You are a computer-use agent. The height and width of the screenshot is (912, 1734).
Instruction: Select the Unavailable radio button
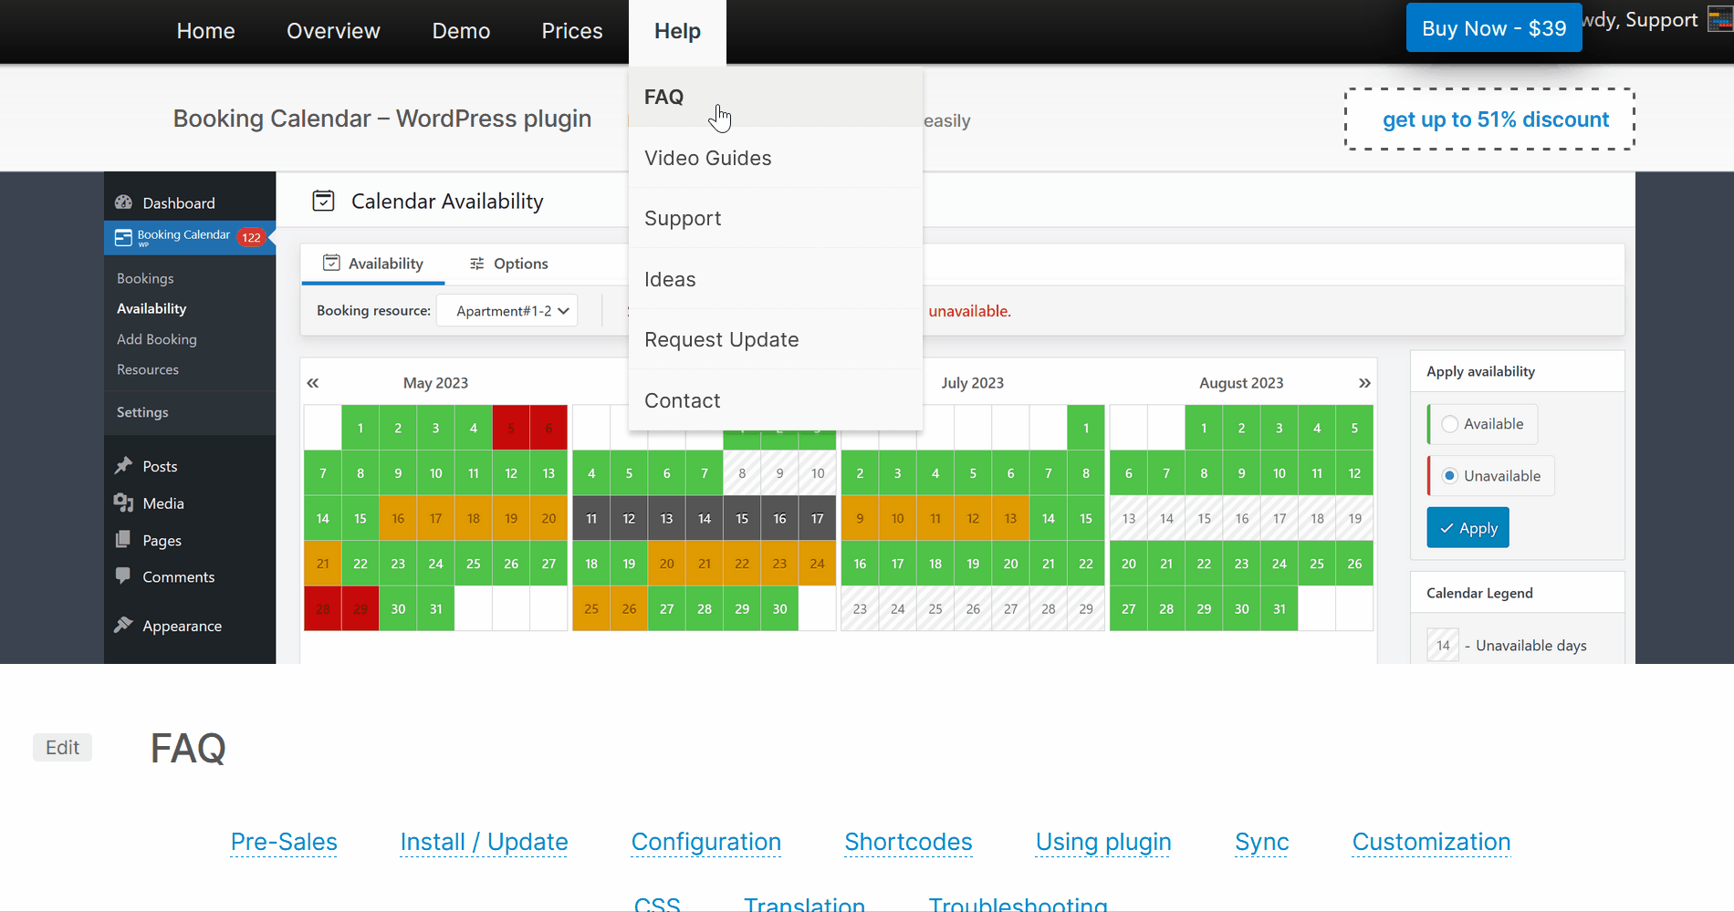tap(1449, 476)
